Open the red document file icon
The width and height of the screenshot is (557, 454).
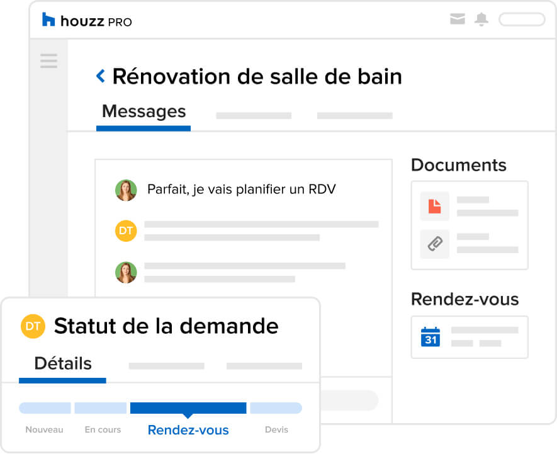pyautogui.click(x=434, y=206)
